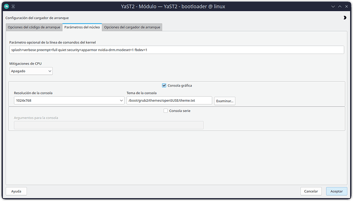Click the Tema de la consola path field
353x201 pixels.
(169, 101)
